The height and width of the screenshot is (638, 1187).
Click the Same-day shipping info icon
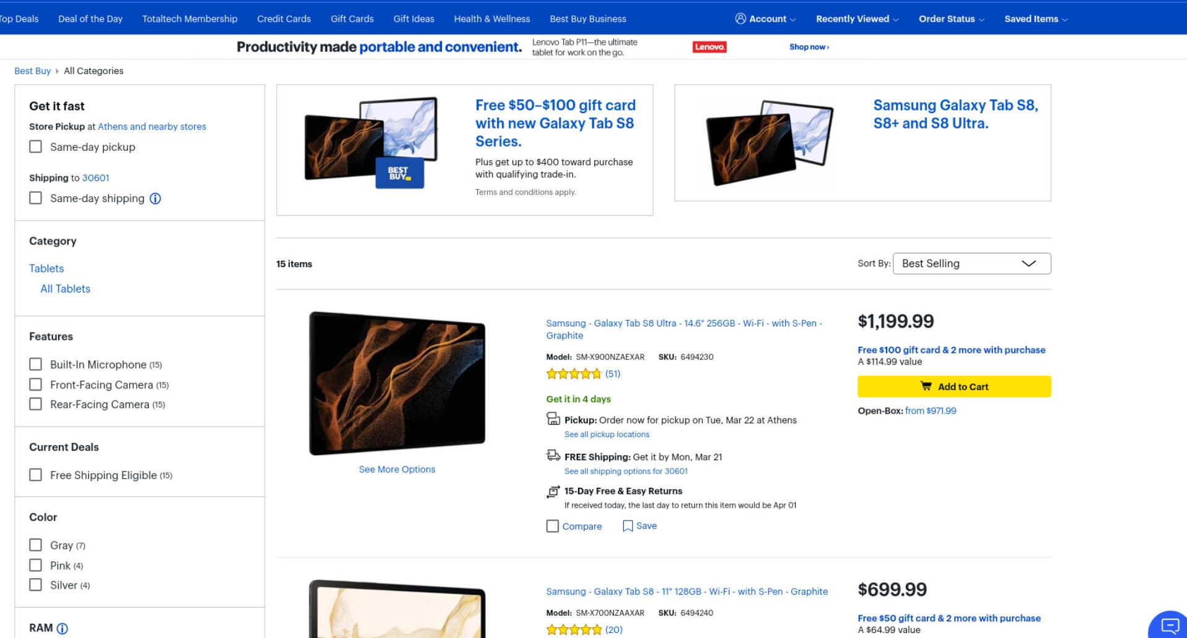155,198
